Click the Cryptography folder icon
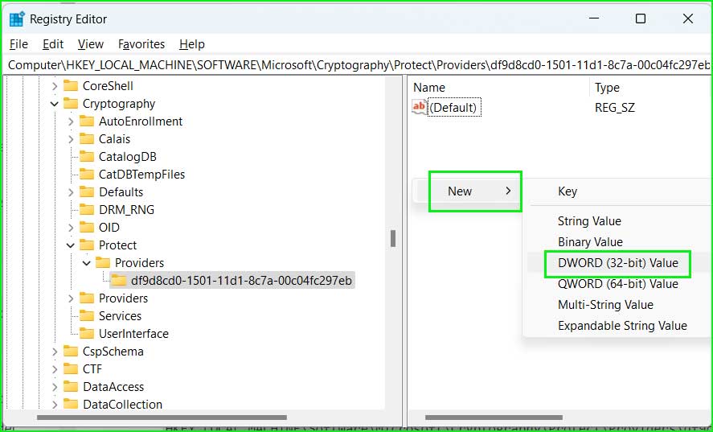This screenshot has height=432, width=713. (71, 103)
